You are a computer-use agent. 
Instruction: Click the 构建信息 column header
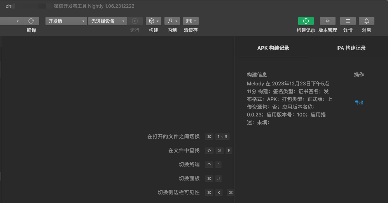[257, 75]
